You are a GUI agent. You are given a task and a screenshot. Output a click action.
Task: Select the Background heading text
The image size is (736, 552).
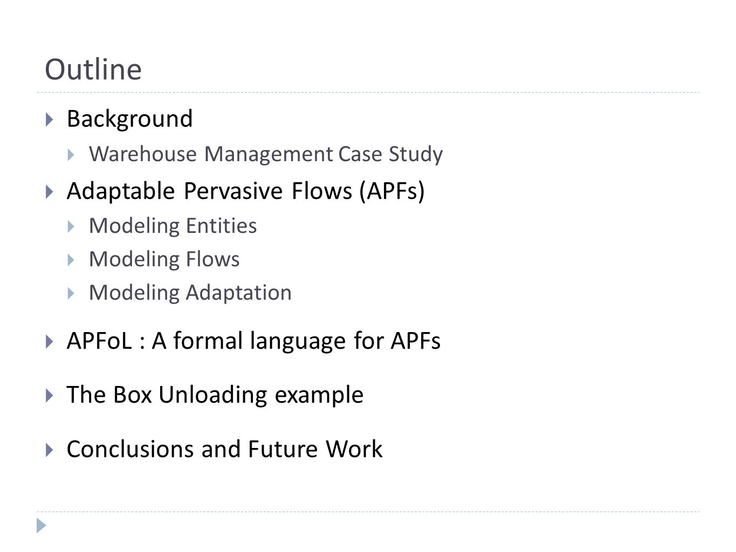tap(129, 119)
